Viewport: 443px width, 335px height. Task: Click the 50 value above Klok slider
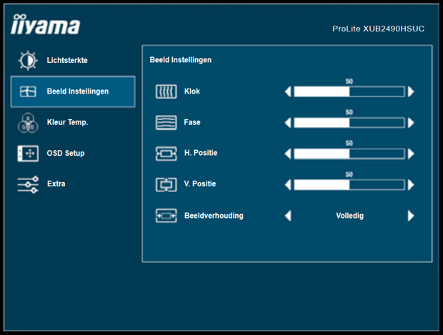click(x=349, y=81)
